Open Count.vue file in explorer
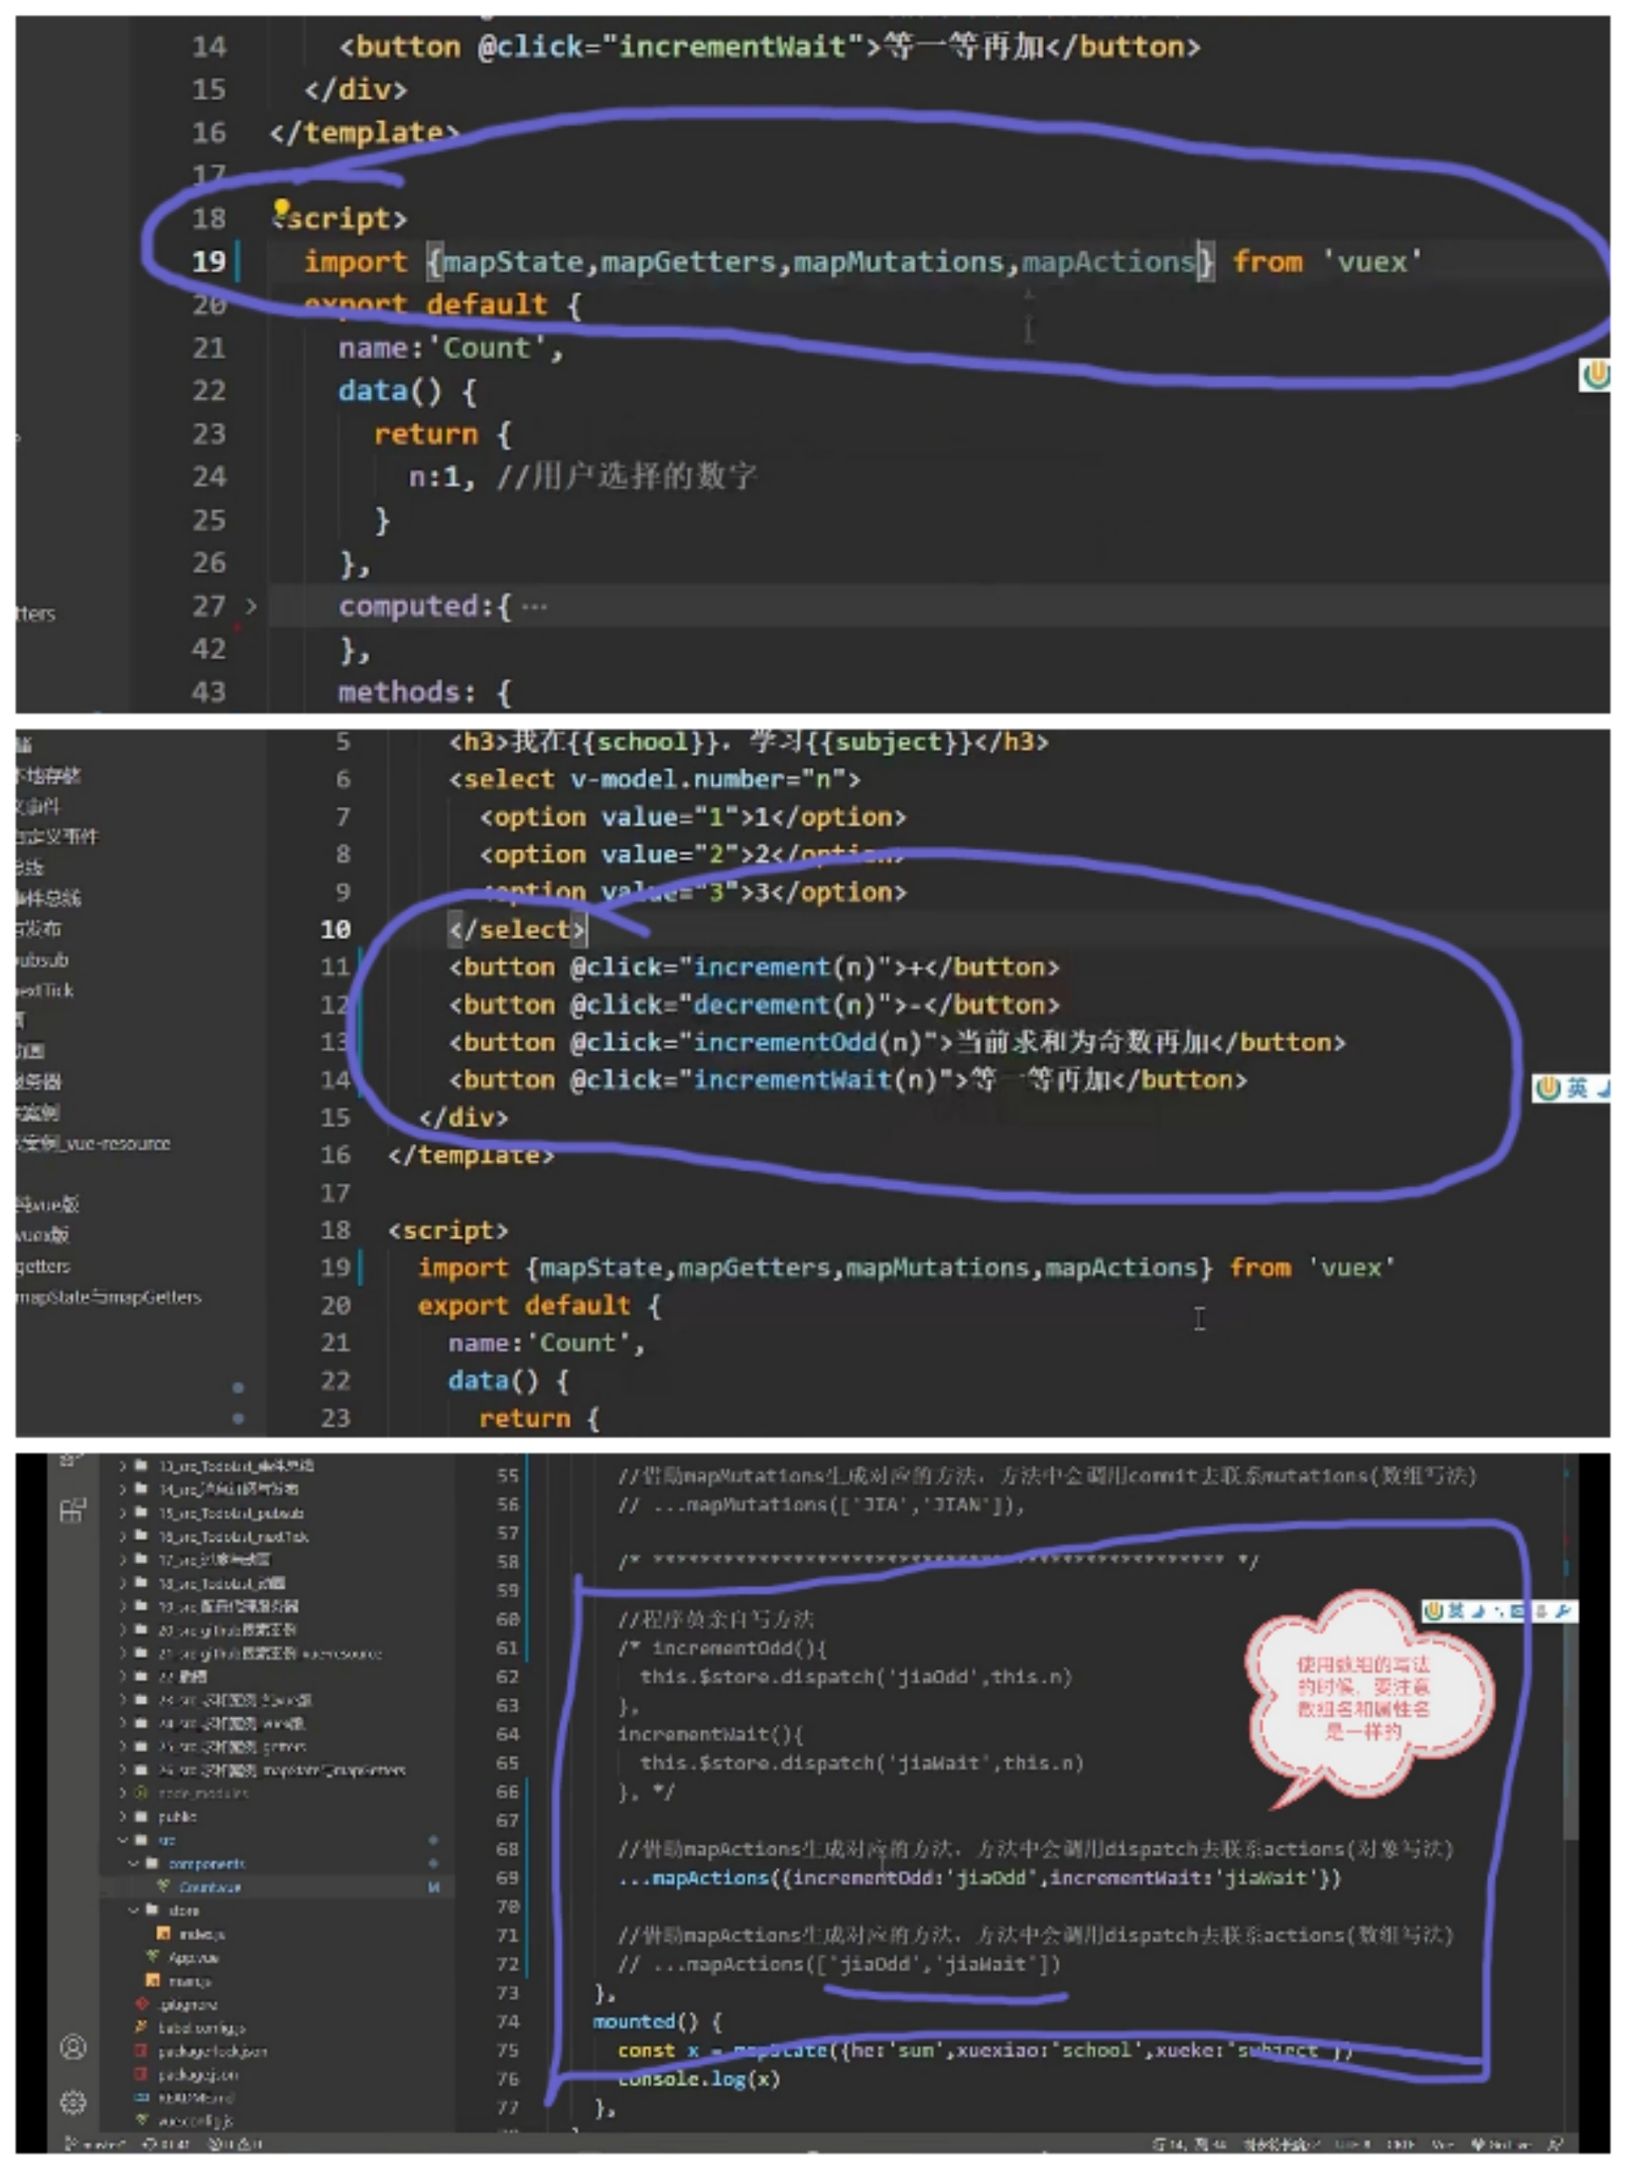 [x=209, y=1887]
